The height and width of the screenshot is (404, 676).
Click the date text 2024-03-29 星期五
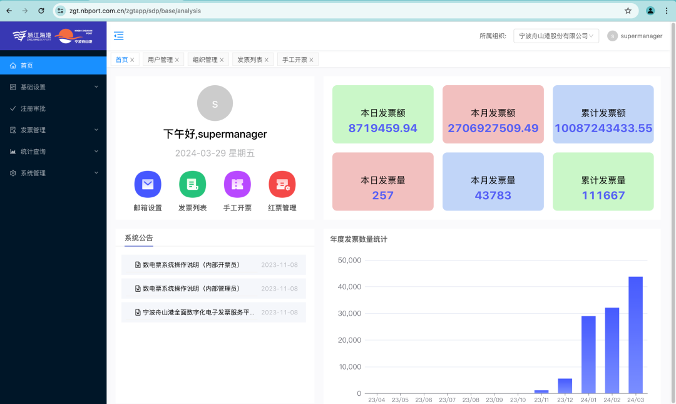(x=215, y=153)
